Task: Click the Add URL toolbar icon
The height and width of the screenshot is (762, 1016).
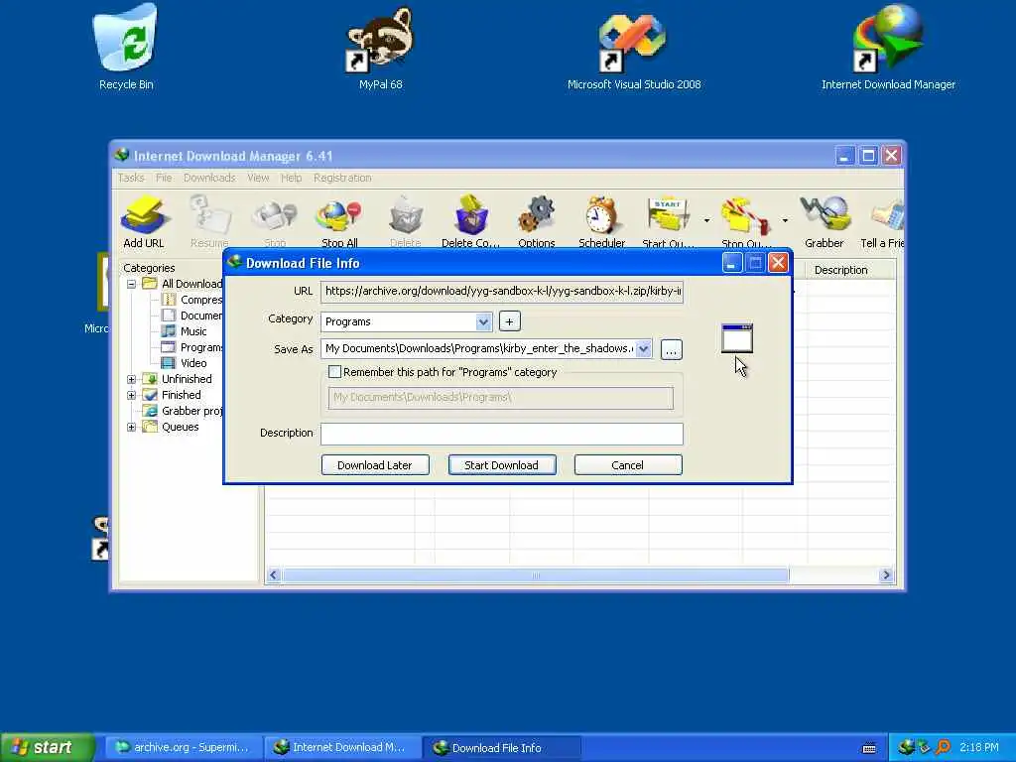Action: pos(144,221)
